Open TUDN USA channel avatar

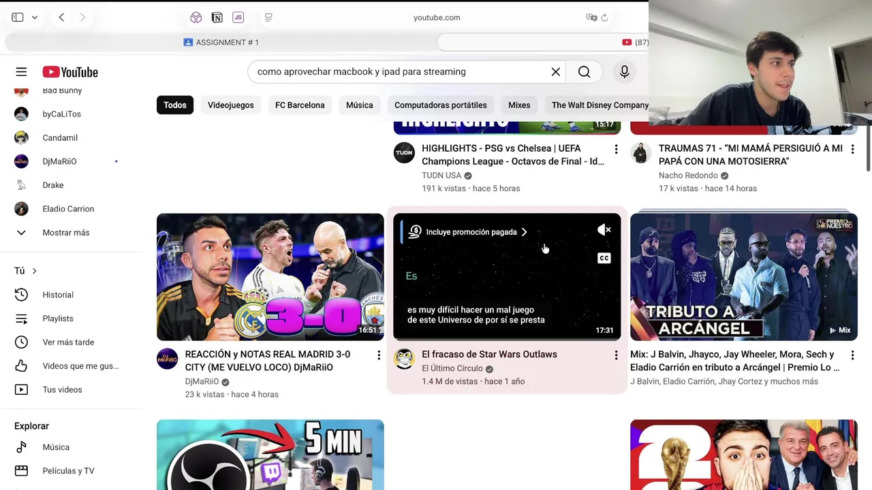pos(404,153)
